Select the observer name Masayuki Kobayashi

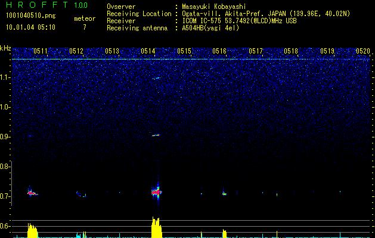click(214, 7)
